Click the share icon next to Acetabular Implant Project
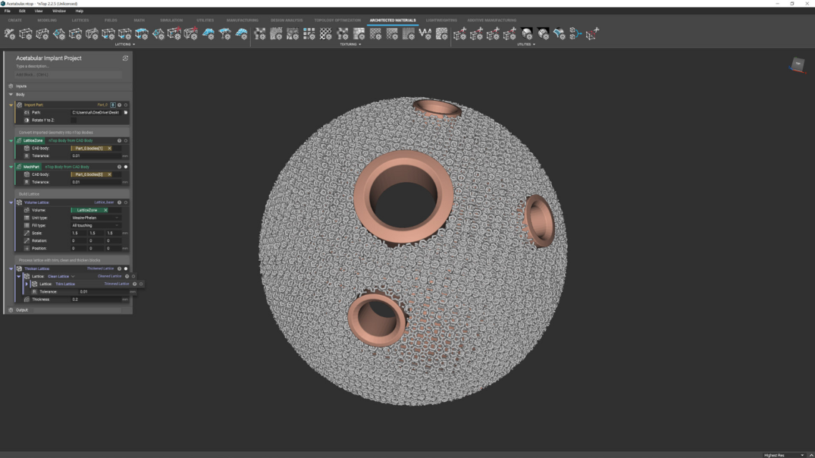The height and width of the screenshot is (458, 815). (125, 58)
